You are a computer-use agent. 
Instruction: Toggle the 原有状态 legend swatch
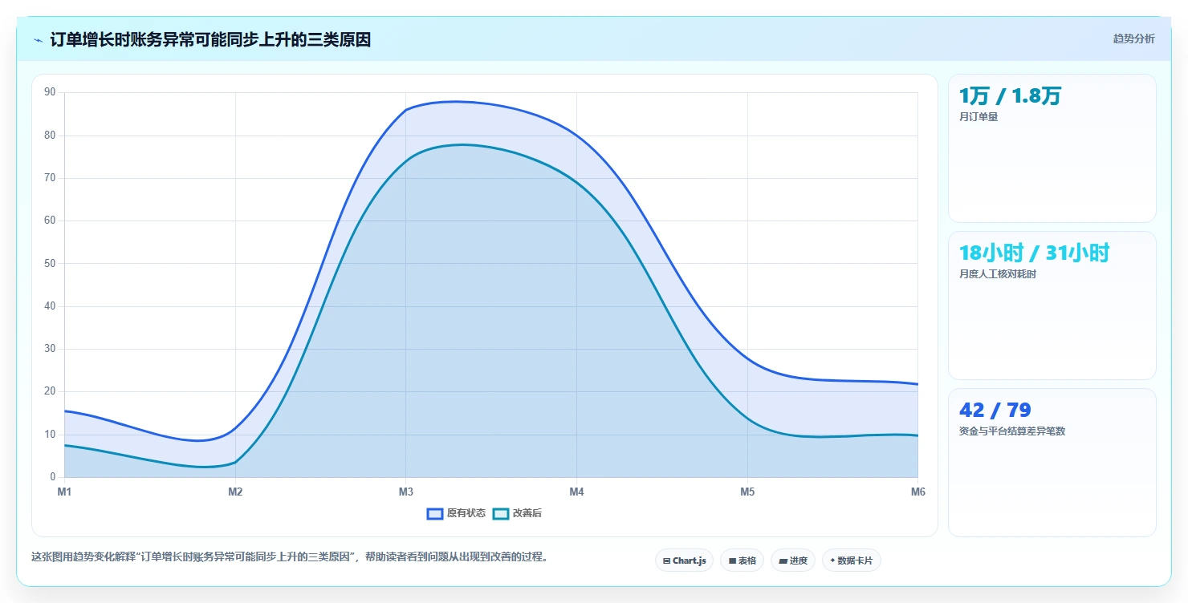435,513
